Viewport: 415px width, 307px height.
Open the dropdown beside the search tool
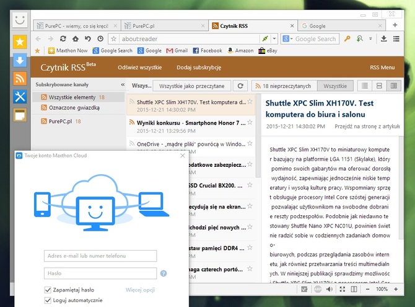click(x=370, y=38)
